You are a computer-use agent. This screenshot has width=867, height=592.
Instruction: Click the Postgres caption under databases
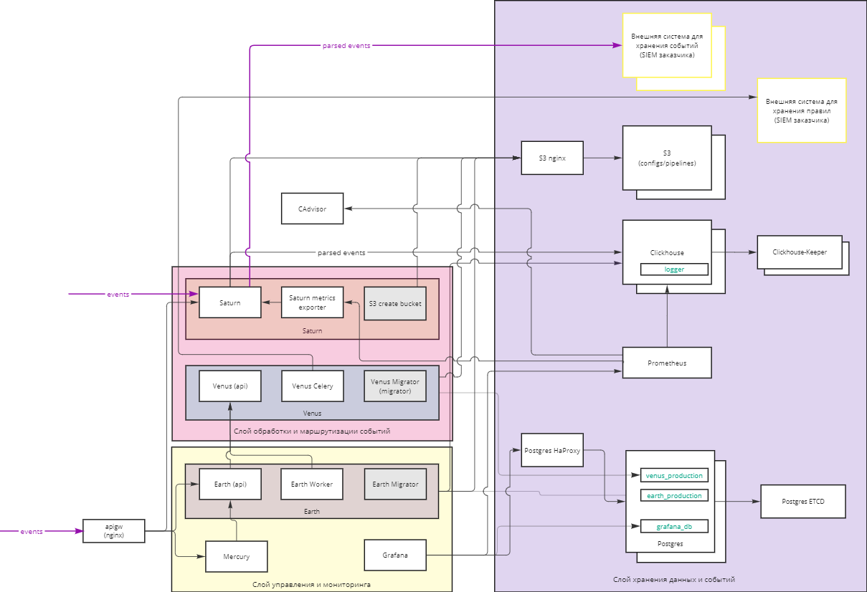(x=671, y=544)
